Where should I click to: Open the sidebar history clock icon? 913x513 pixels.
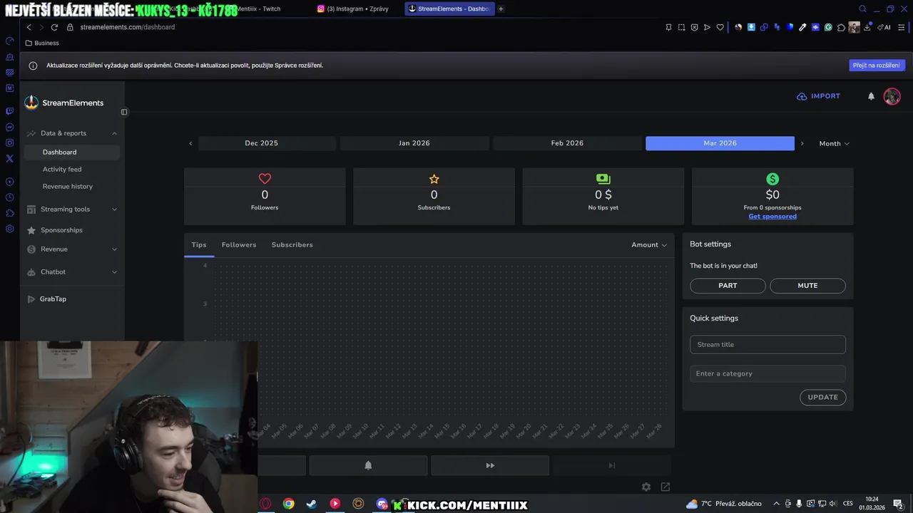(10, 197)
